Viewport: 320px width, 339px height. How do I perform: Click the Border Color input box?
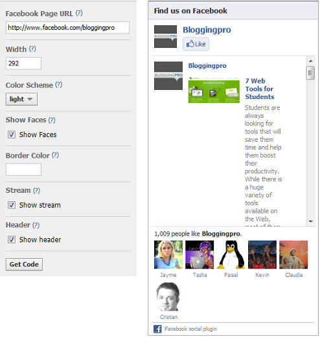[x=23, y=169]
